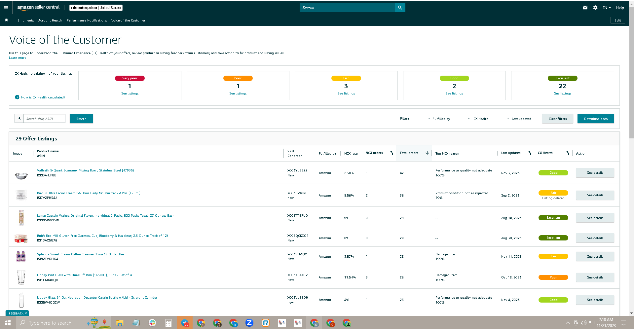Open Zoom from the taskbar

click(x=249, y=323)
